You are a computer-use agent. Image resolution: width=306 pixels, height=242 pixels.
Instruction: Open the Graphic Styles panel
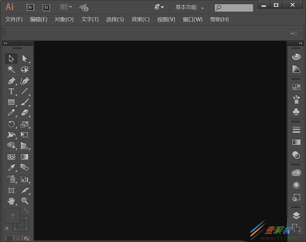click(296, 198)
